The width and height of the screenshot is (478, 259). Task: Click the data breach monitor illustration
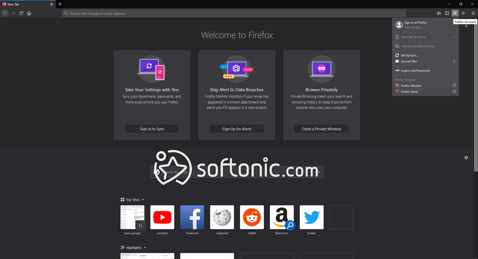point(237,69)
